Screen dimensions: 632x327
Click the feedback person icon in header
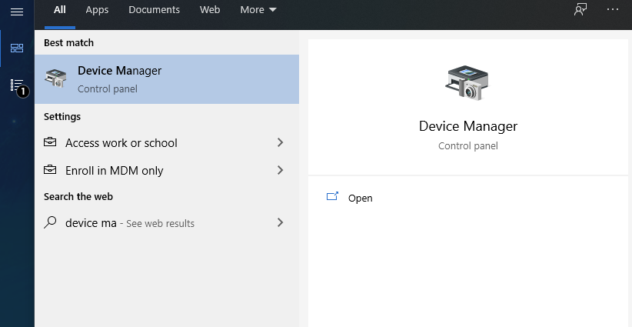(x=580, y=10)
